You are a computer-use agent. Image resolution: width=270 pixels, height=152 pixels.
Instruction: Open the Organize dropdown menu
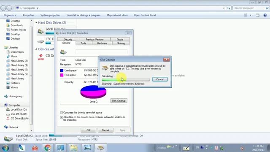pyautogui.click(x=10, y=15)
